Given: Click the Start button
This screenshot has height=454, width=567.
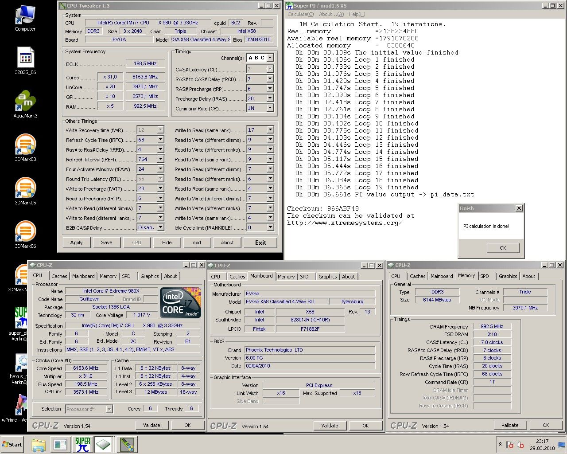Looking at the screenshot, I should pyautogui.click(x=12, y=445).
